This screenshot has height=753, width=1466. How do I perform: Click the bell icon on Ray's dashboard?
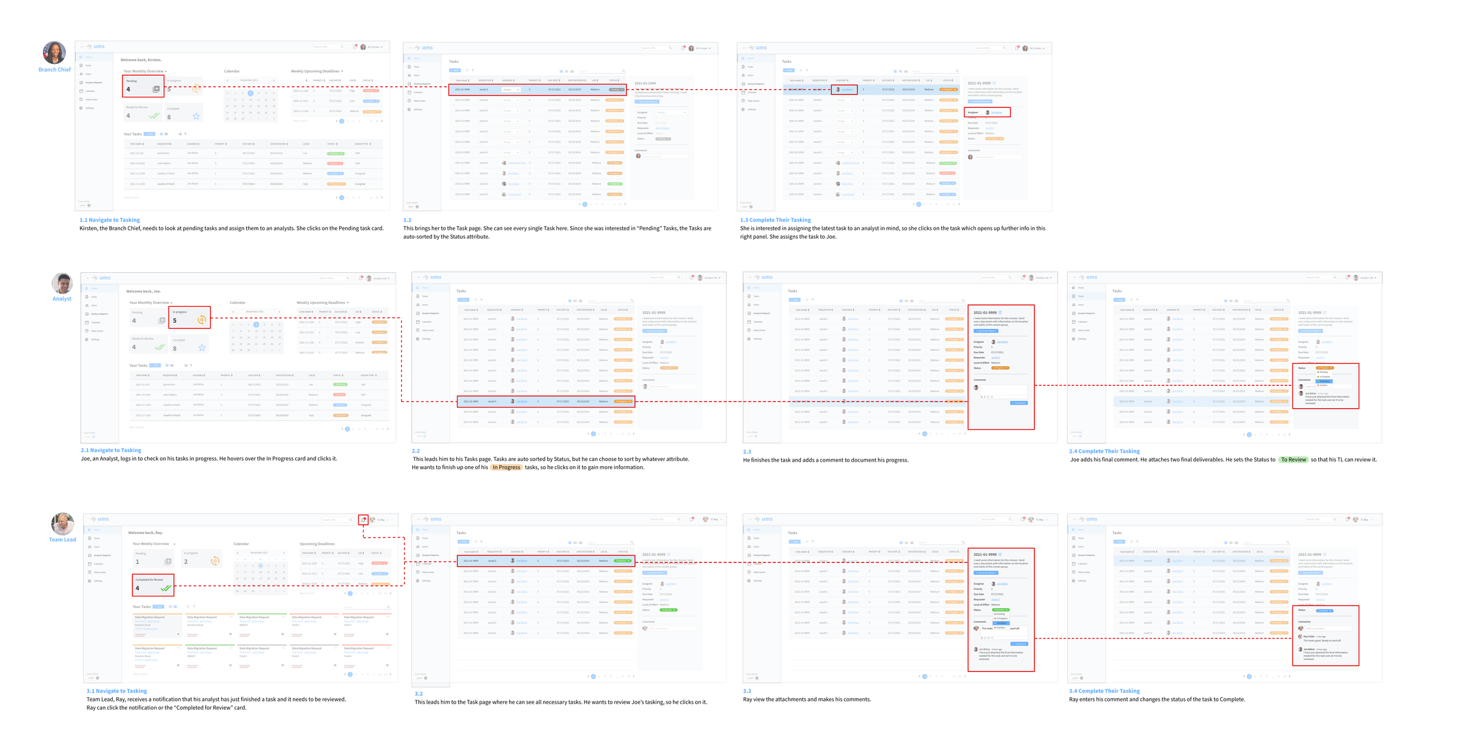point(364,520)
